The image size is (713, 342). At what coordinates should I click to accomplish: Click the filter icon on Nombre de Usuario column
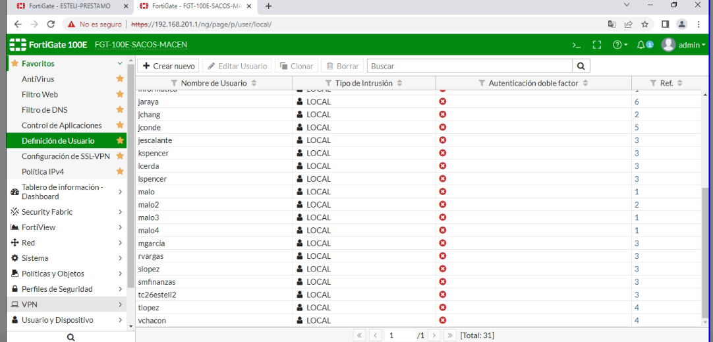[174, 83]
